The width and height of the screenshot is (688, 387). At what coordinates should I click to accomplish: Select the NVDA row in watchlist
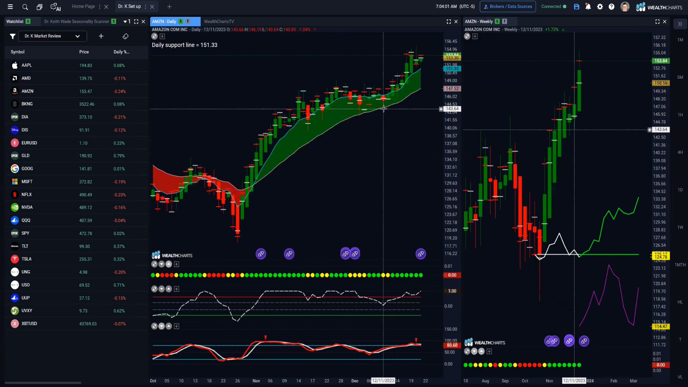point(76,207)
